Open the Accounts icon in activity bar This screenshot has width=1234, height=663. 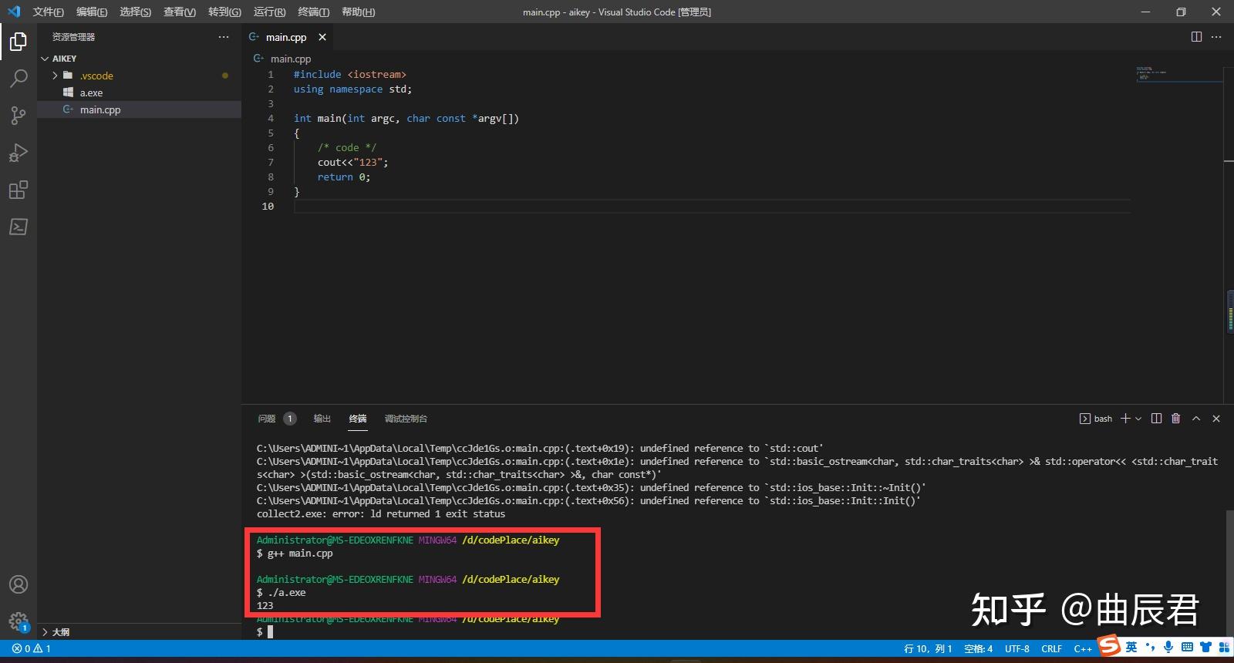pyautogui.click(x=19, y=584)
